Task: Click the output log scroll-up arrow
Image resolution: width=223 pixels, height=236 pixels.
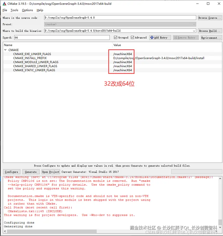Action: [x=220, y=179]
